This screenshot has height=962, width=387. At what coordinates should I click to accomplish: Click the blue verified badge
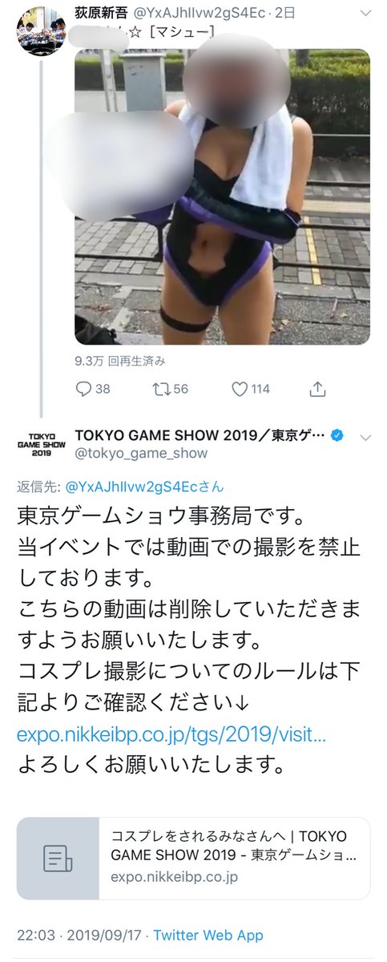[339, 435]
